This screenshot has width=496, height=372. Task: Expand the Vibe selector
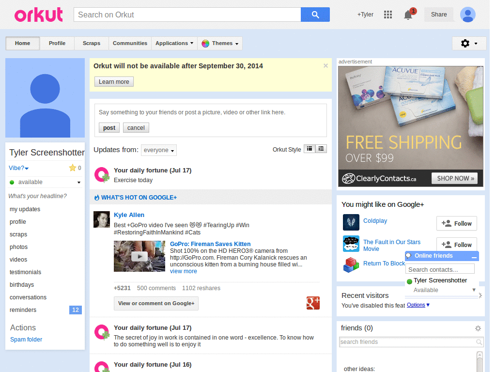19,168
